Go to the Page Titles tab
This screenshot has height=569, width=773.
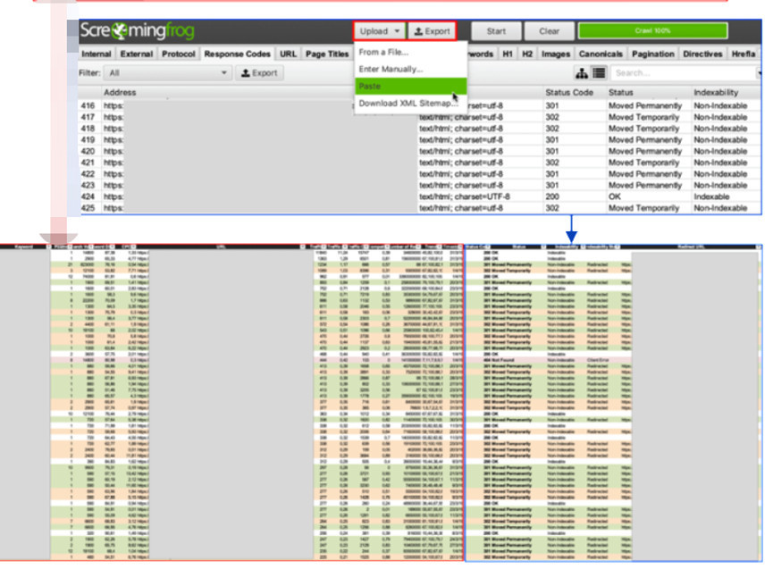(327, 54)
